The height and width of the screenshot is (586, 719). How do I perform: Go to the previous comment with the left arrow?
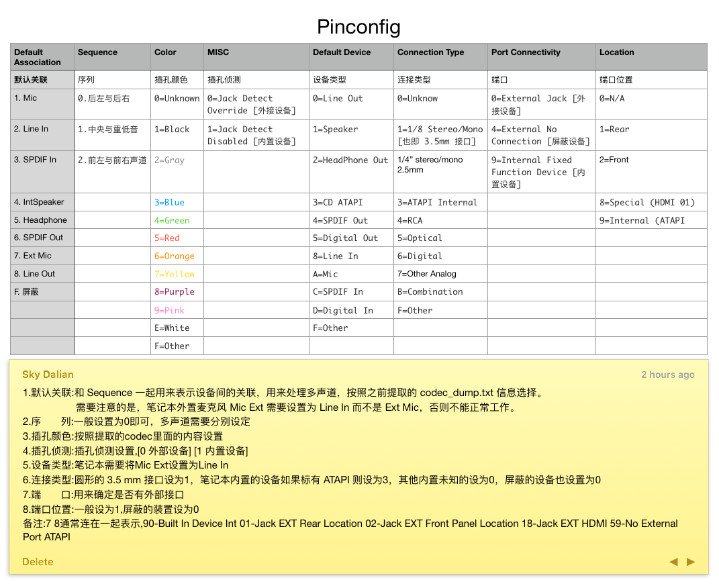click(x=673, y=562)
